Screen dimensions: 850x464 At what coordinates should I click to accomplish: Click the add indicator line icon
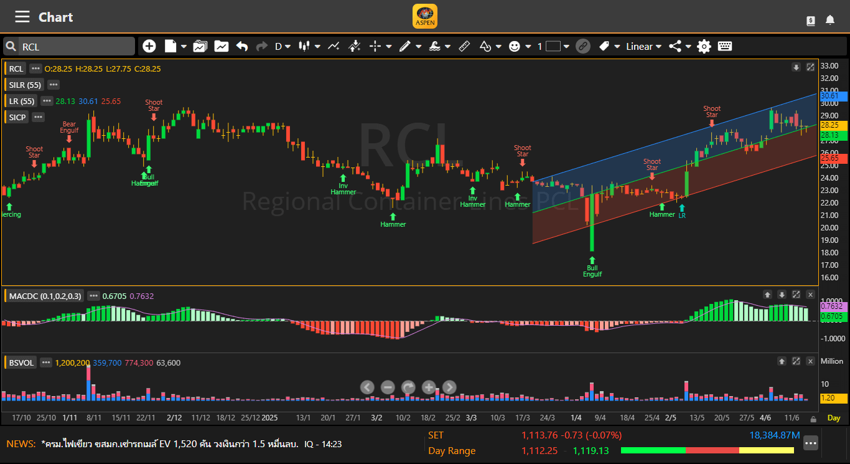[x=334, y=46]
